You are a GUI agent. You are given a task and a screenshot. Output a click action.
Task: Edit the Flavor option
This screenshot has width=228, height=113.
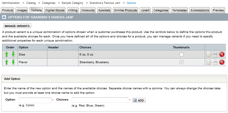click(209, 62)
